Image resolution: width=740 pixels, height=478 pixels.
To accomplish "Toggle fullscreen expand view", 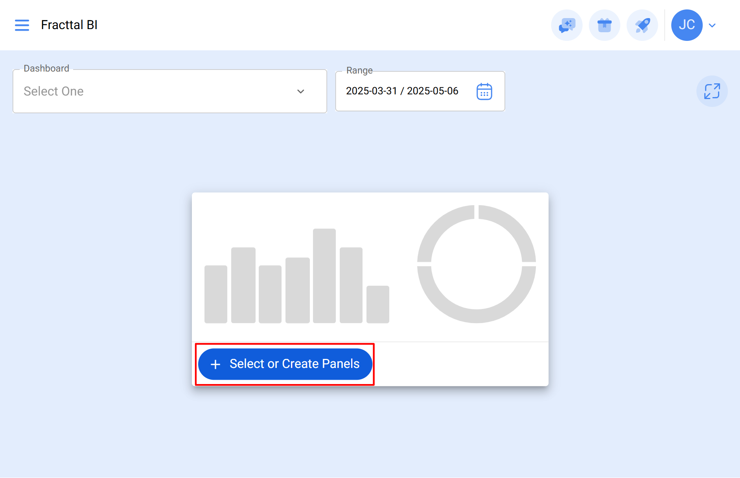I will click(712, 91).
